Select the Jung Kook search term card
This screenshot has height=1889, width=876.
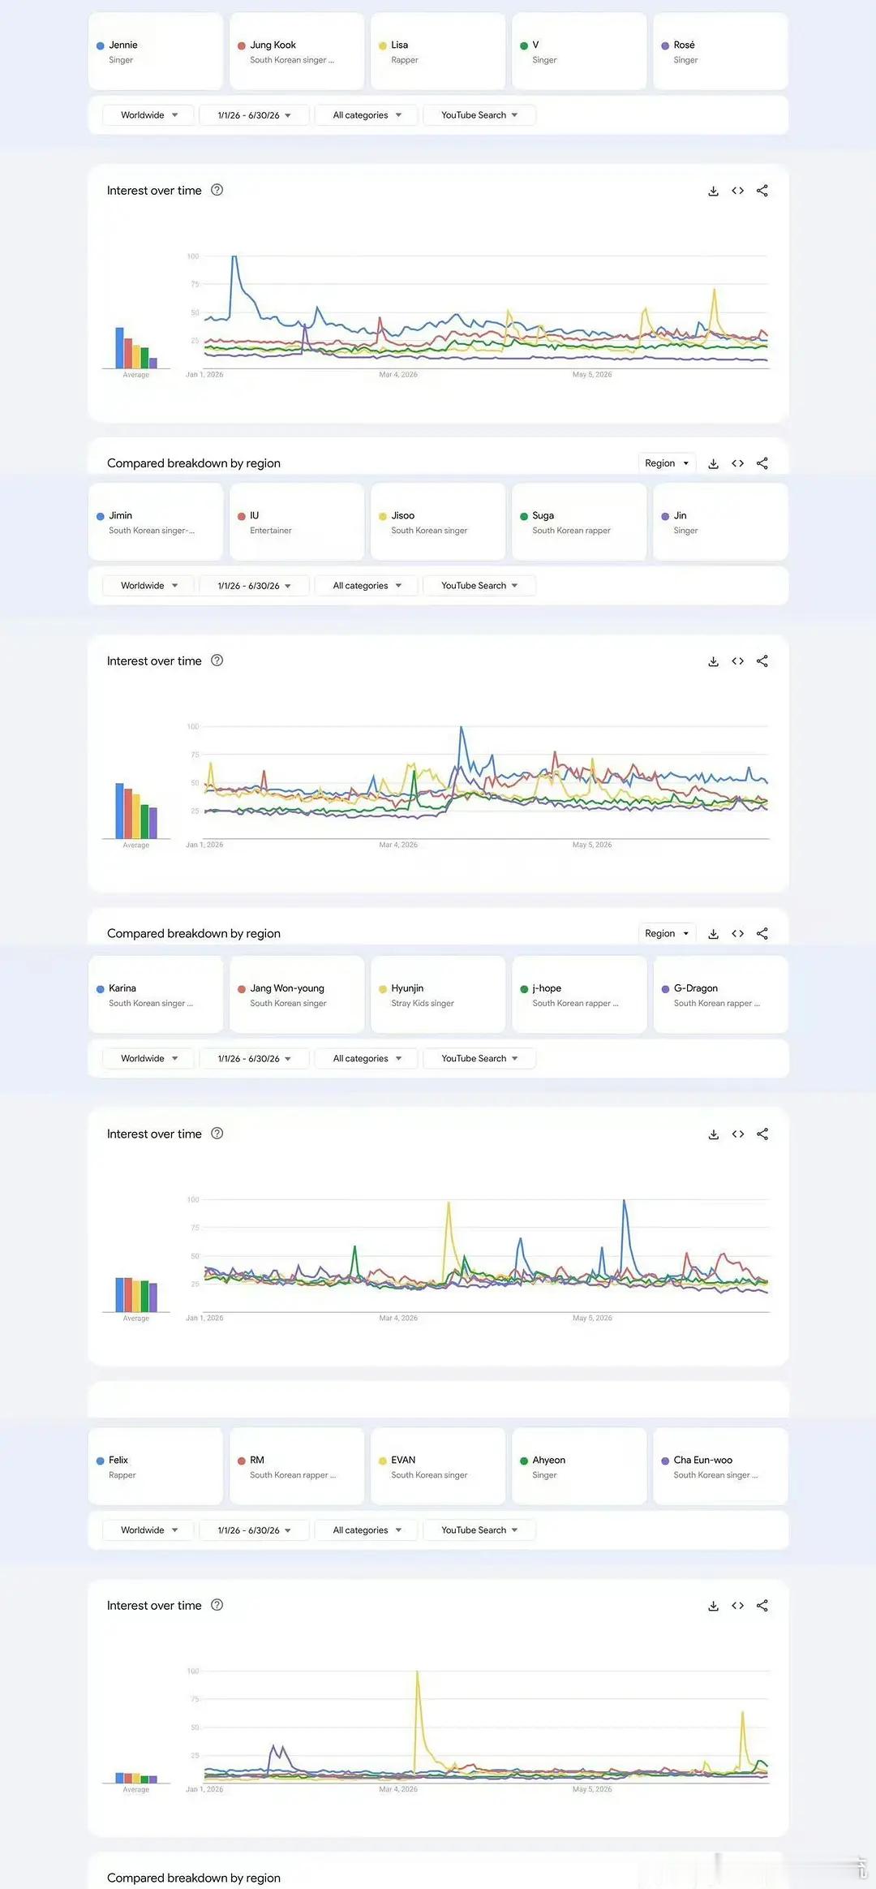coord(297,51)
